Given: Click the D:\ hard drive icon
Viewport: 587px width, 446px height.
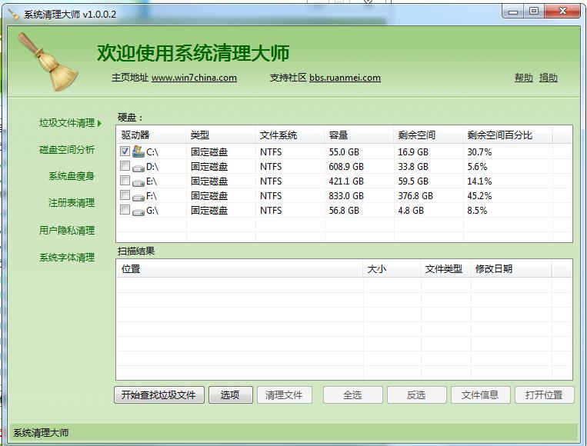Looking at the screenshot, I should (x=138, y=168).
